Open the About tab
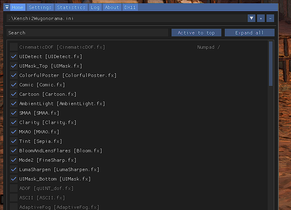Image resolution: width=291 pixels, height=210 pixels. [112, 7]
